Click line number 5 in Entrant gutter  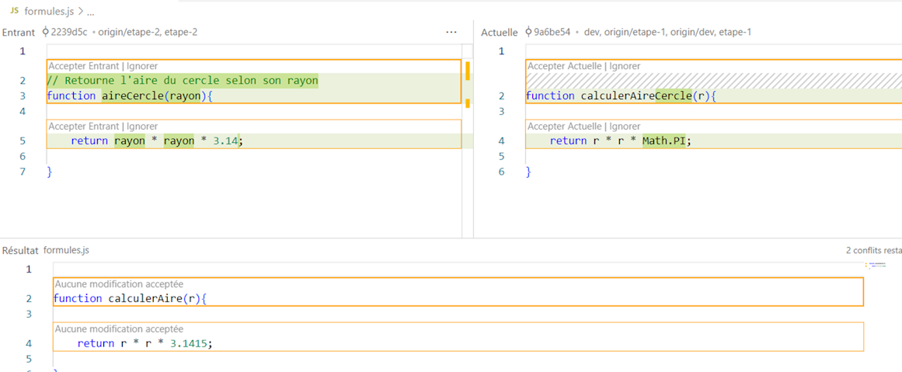(23, 141)
